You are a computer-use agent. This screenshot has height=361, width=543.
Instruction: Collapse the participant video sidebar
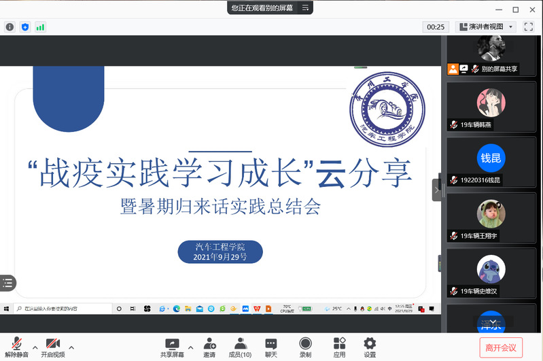[436, 190]
